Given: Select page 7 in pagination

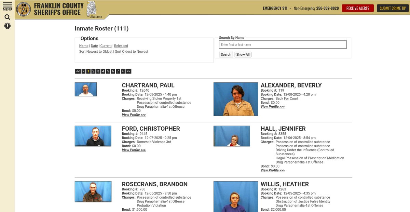Looking at the screenshot, I should 118,71.
